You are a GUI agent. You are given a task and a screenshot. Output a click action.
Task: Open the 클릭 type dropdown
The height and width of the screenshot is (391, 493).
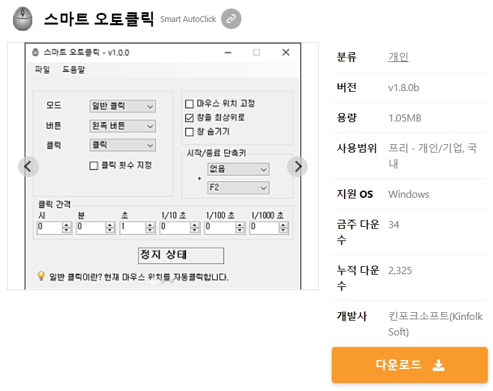click(122, 145)
